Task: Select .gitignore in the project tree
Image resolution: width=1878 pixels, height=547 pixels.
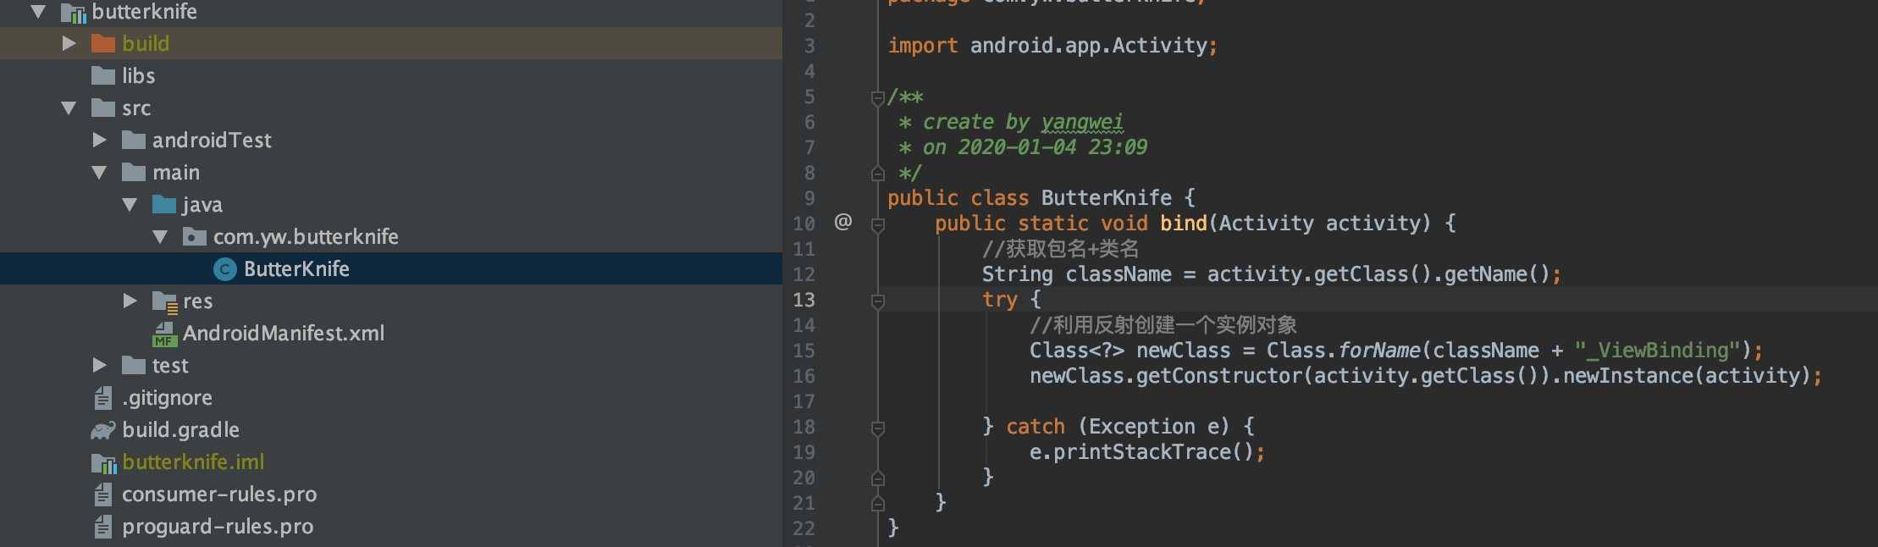Action: [168, 398]
